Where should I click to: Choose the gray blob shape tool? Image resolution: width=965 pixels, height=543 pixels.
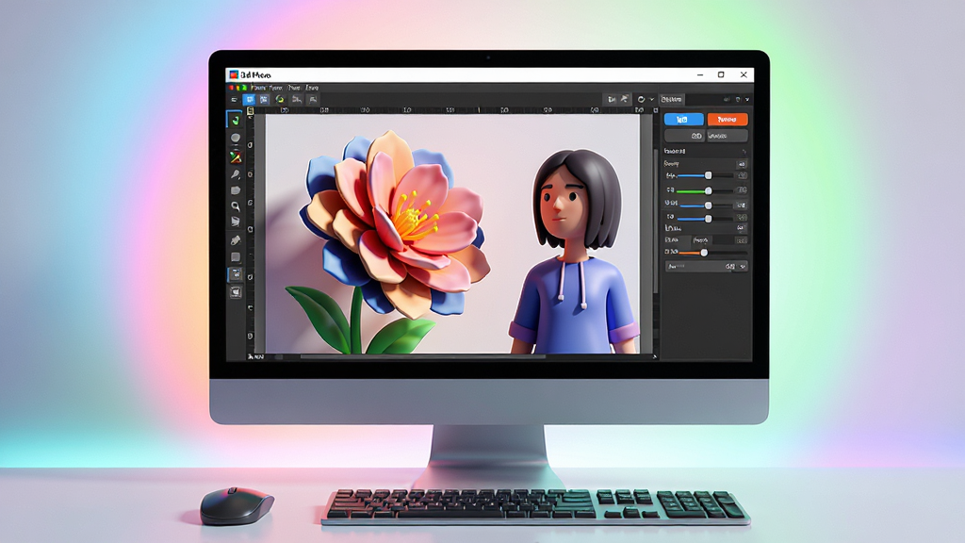click(235, 190)
